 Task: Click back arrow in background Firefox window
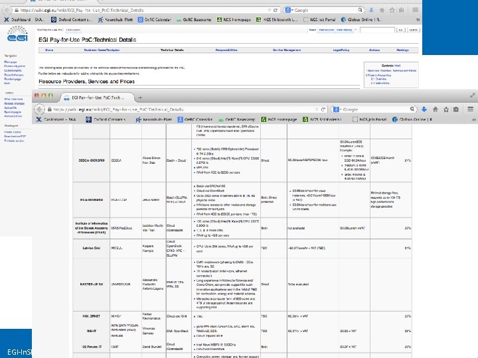click(x=7, y=10)
